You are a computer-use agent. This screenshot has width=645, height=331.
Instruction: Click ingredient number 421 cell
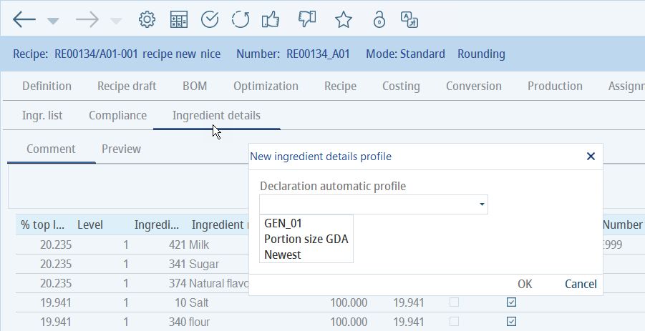point(178,245)
